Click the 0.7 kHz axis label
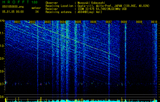 (x=2, y=84)
